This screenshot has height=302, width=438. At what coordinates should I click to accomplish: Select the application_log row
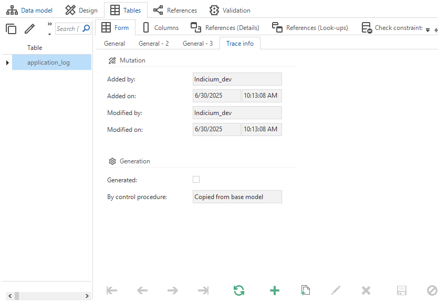point(51,63)
